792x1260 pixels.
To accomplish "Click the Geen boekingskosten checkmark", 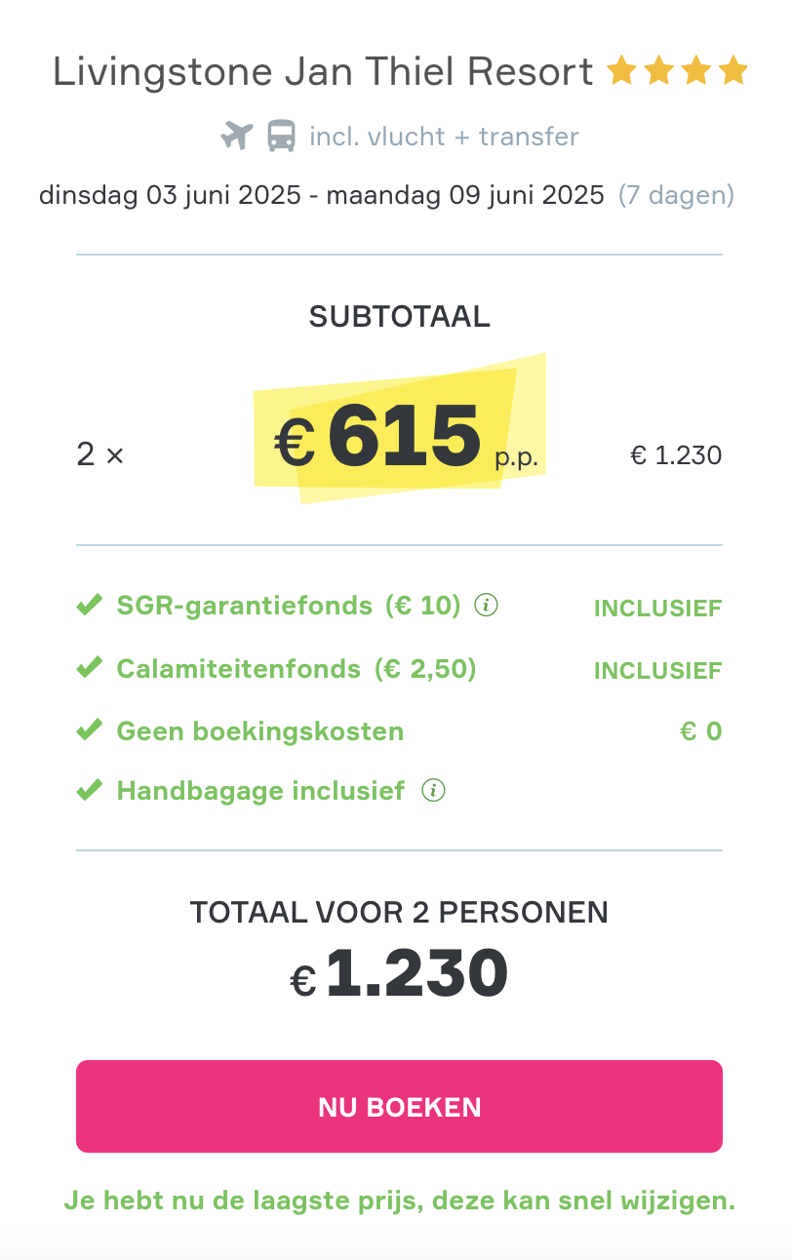I will (90, 730).
